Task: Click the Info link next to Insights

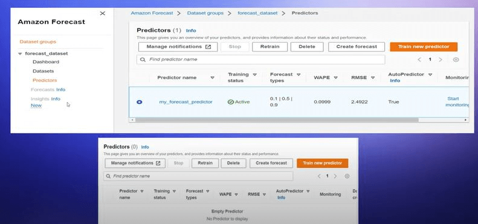Action: (56, 99)
